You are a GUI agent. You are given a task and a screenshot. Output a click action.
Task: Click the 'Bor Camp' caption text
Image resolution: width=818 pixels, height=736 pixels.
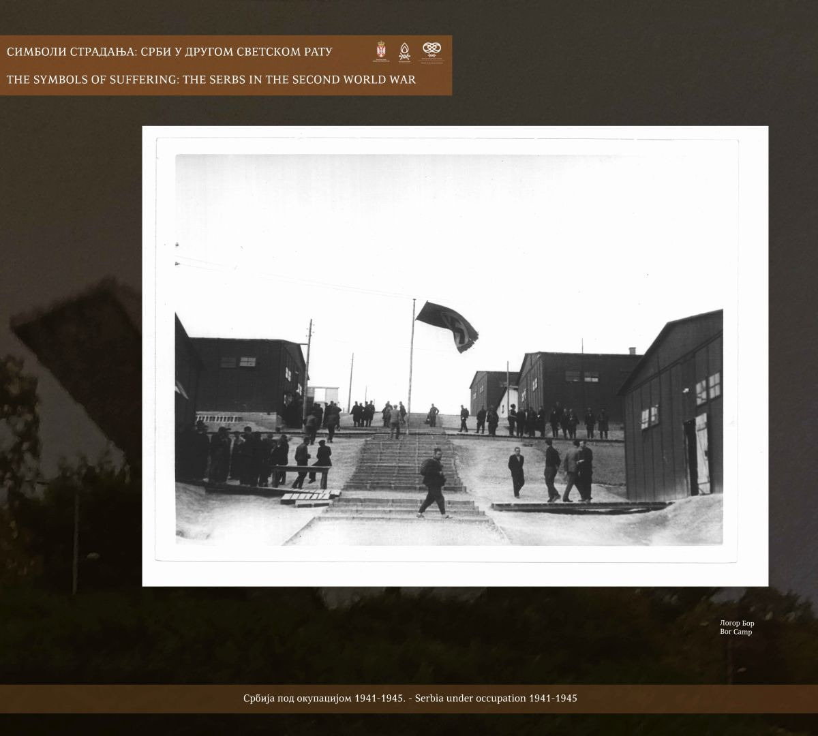[x=736, y=632]
